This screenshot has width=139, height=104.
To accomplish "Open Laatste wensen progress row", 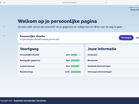I will (x=50, y=66).
